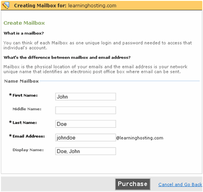The width and height of the screenshot is (203, 192).
Task: Focus the Display Name field showing Doe, John
Action: pos(85,151)
